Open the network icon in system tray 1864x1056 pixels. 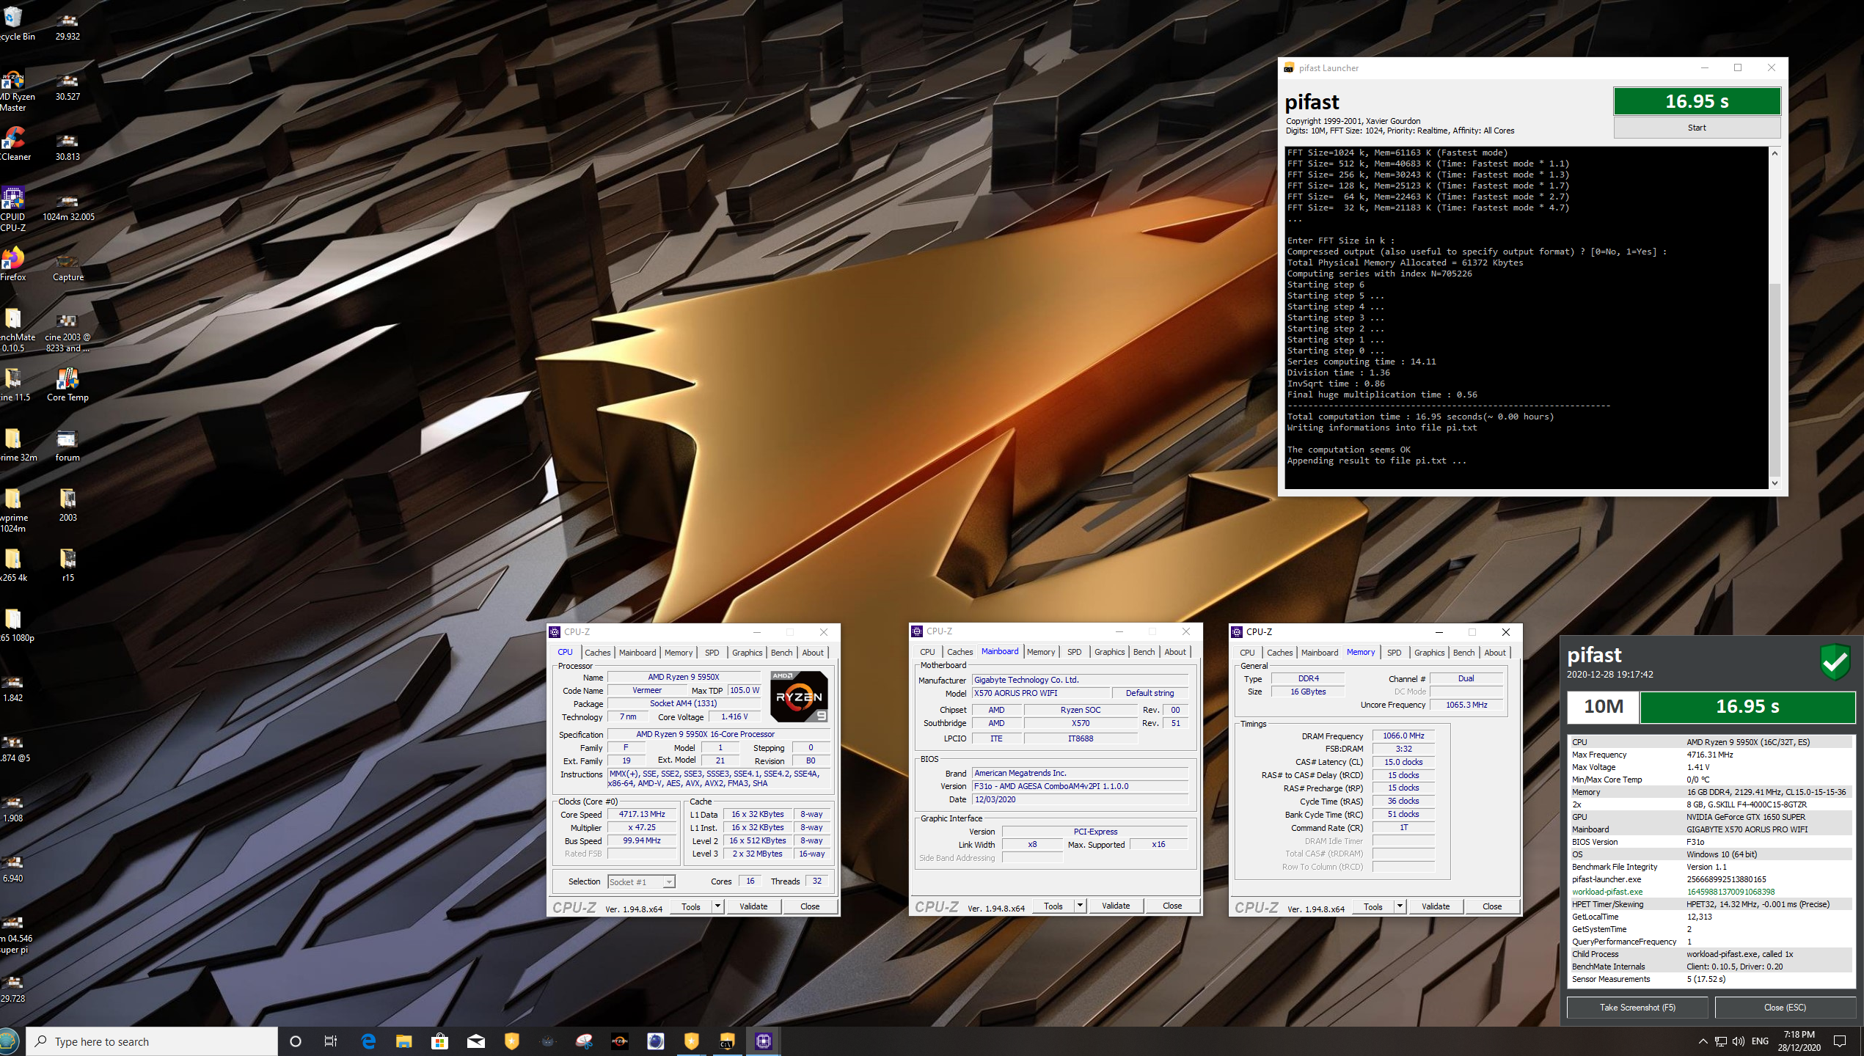1720,1041
